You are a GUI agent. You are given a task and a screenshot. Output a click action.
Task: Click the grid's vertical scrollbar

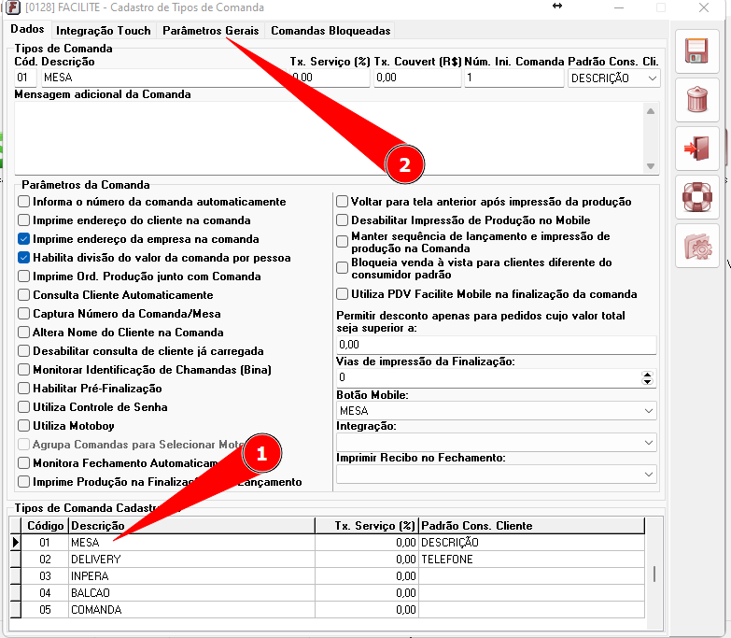click(654, 574)
